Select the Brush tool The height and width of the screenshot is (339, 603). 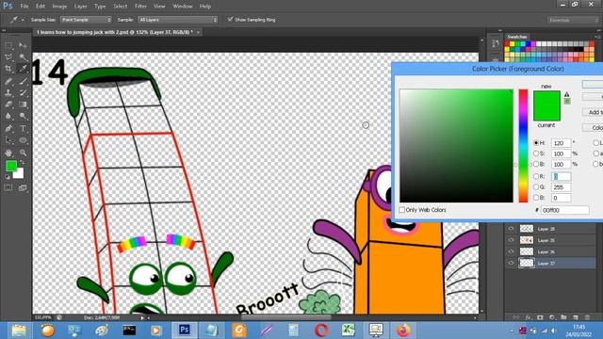[23, 81]
